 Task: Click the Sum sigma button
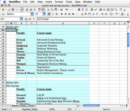[30, 19]
